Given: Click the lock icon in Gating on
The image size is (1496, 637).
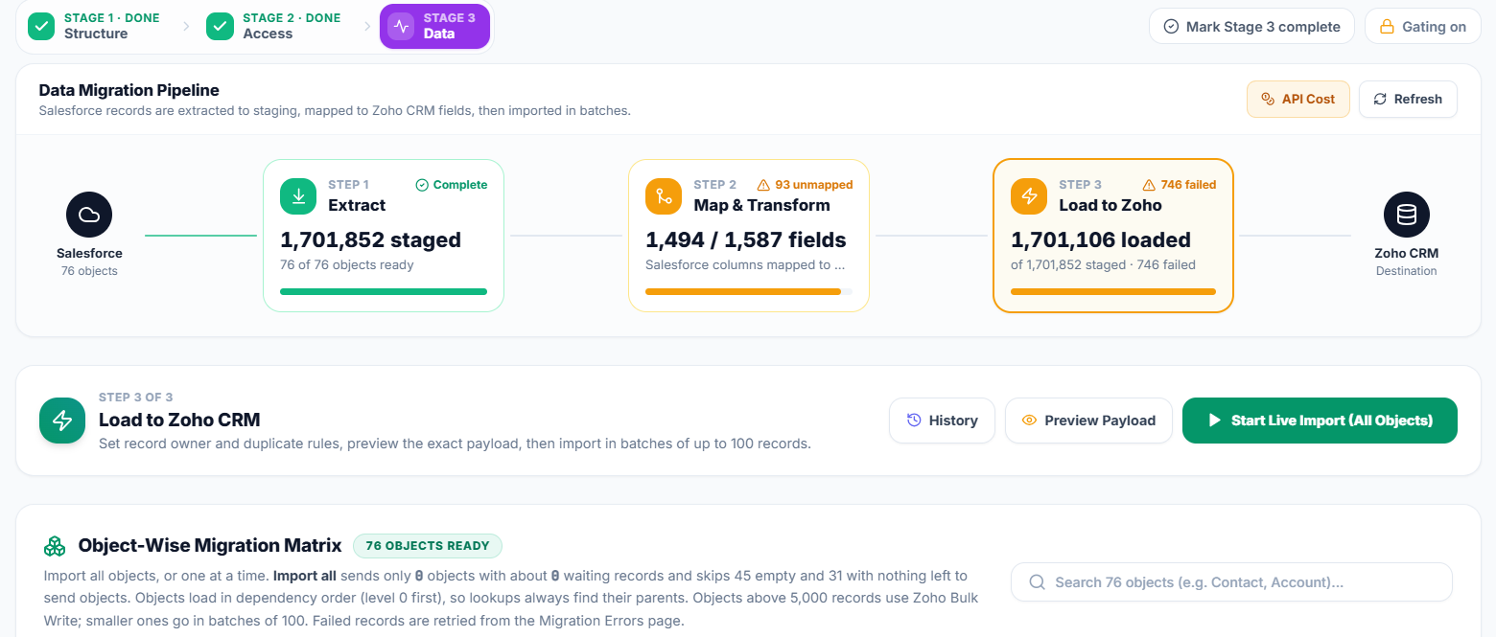Looking at the screenshot, I should click(x=1386, y=27).
